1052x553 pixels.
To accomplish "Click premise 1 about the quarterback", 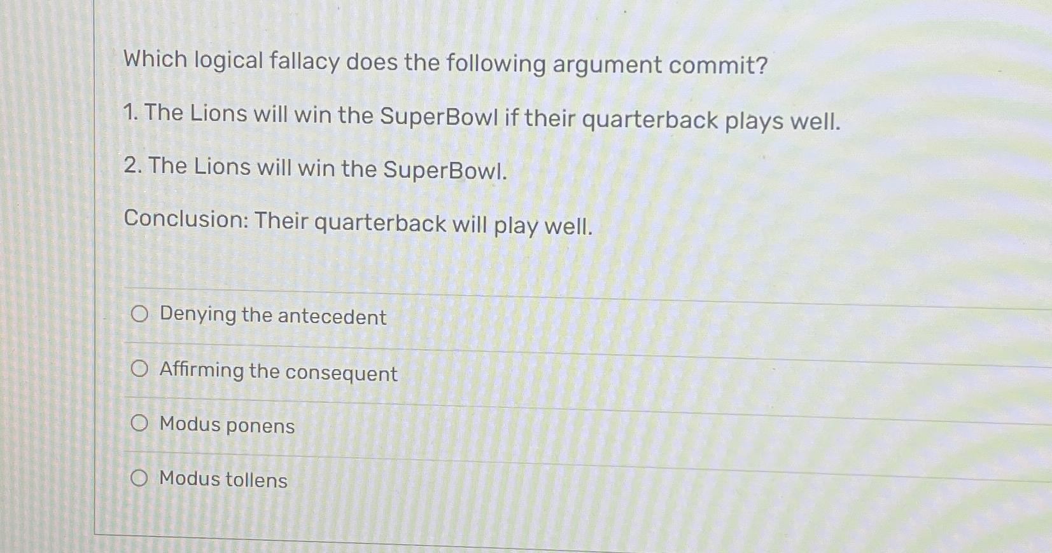I will (x=482, y=116).
